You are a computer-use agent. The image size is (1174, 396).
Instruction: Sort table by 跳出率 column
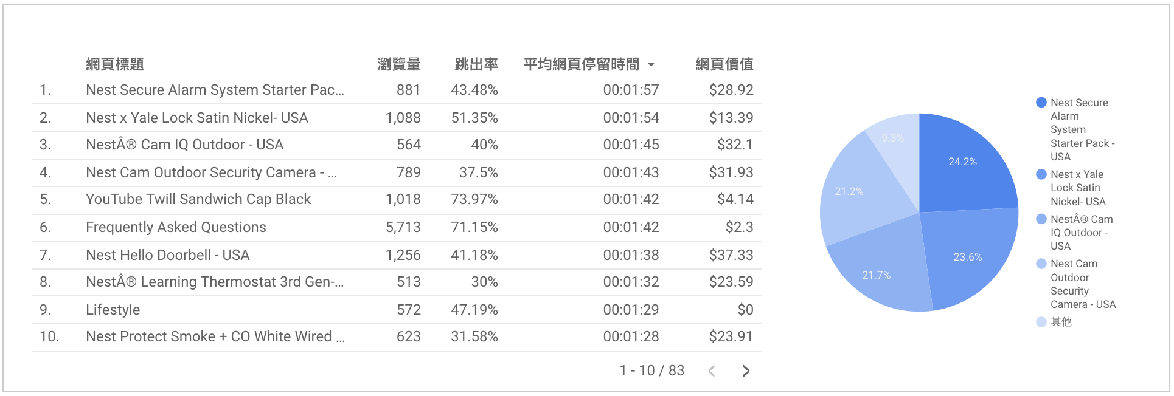(476, 64)
